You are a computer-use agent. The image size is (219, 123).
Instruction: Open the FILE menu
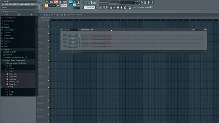[x=3, y=4]
